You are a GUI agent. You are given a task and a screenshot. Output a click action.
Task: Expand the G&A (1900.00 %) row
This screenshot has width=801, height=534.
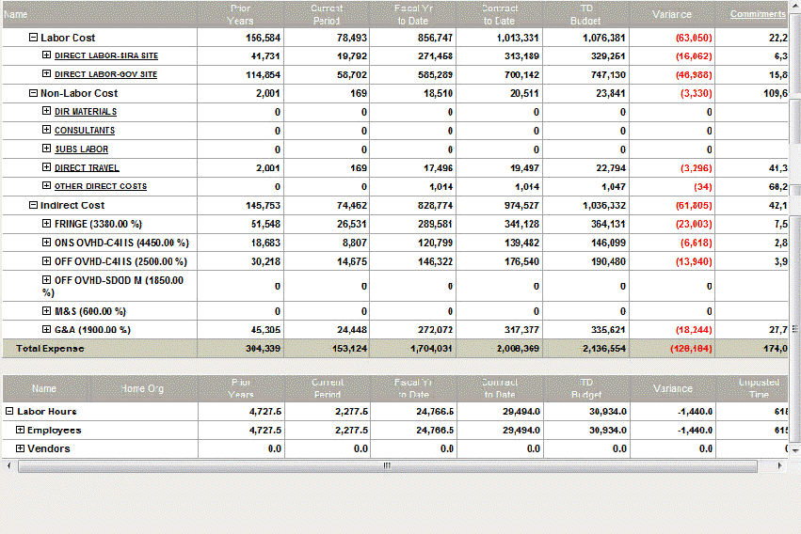(x=47, y=330)
